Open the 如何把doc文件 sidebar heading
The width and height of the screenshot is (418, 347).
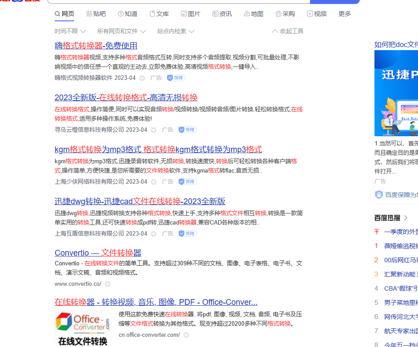396,44
